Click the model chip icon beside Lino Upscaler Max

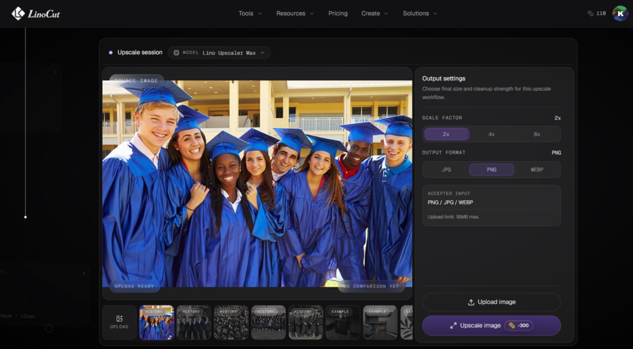click(x=176, y=53)
